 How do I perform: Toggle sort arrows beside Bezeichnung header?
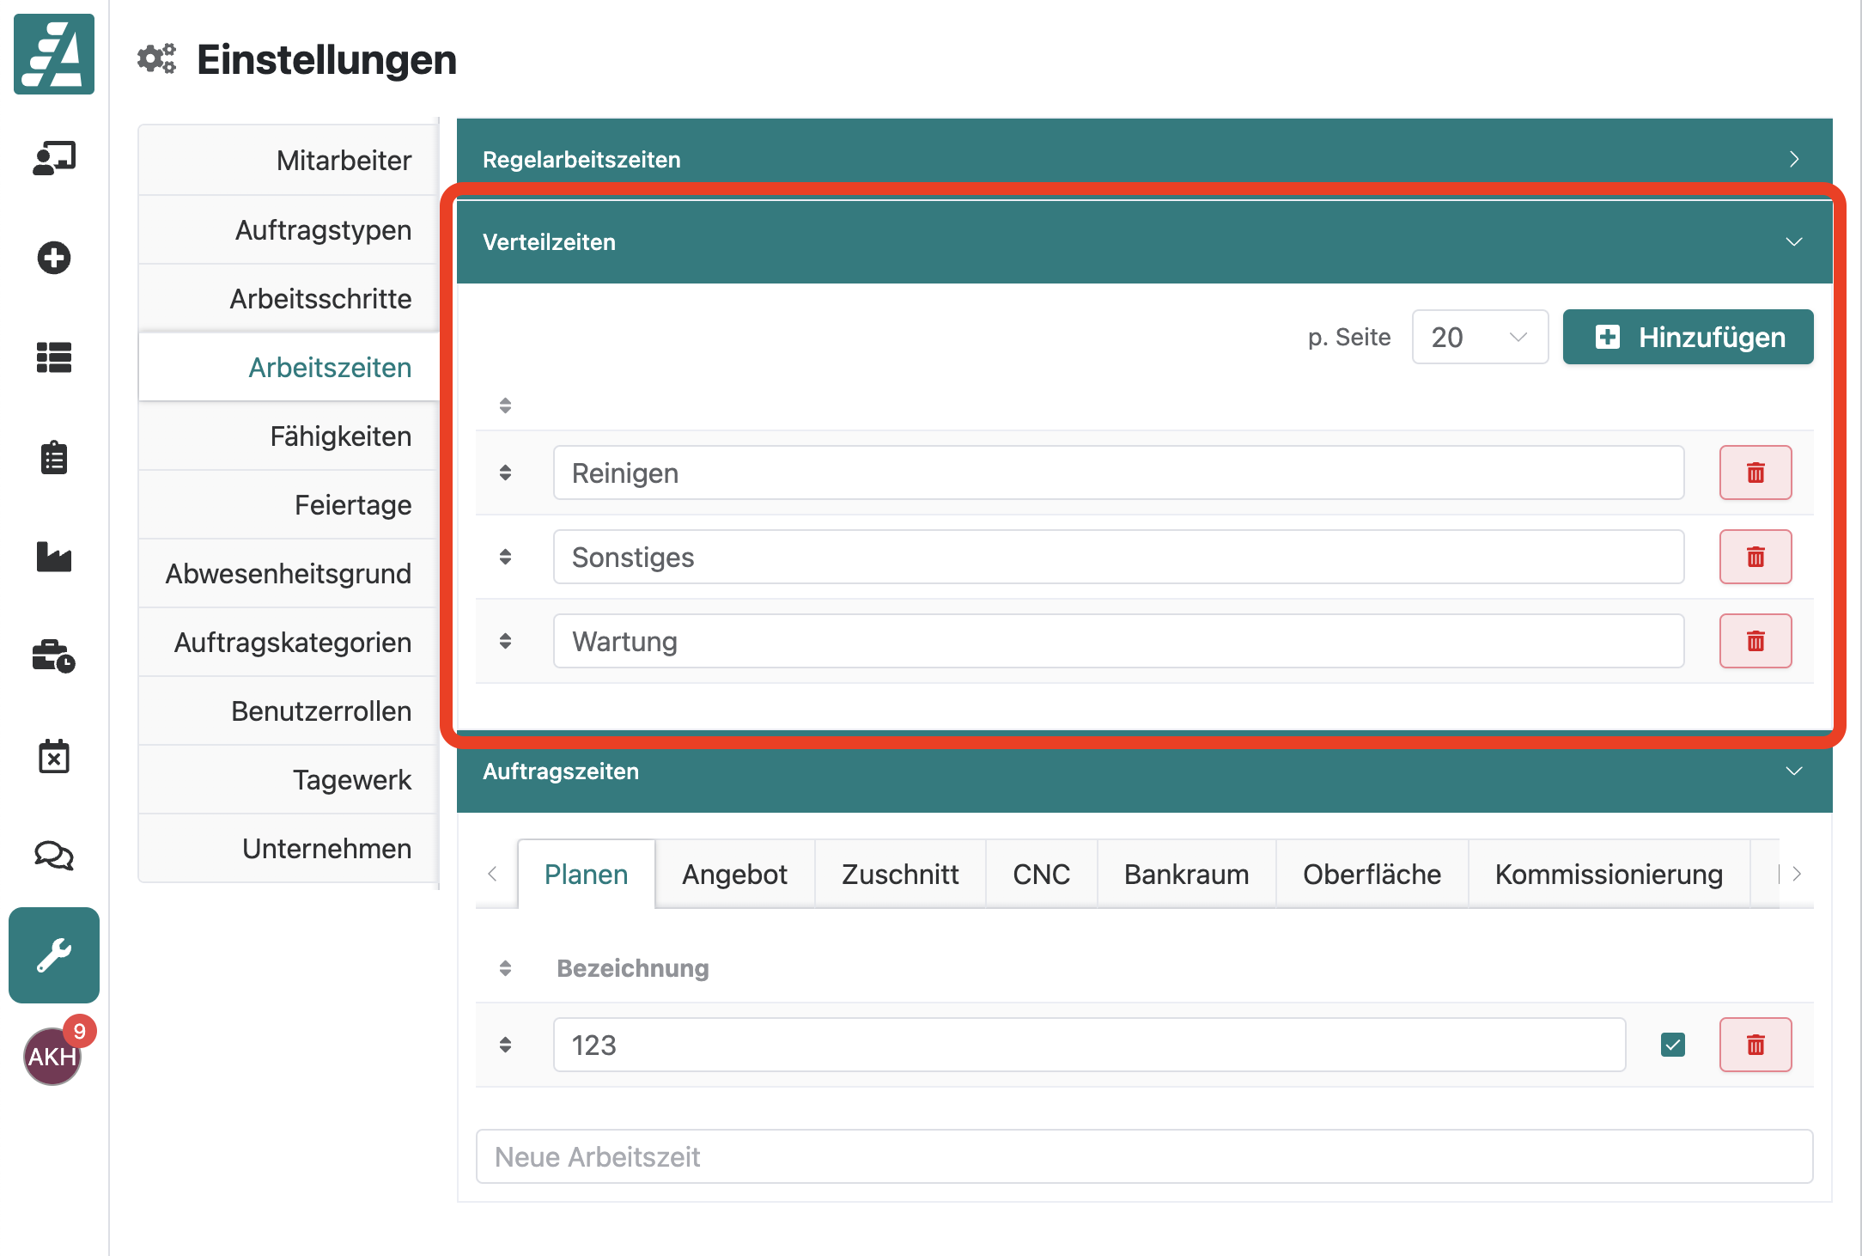[505, 968]
